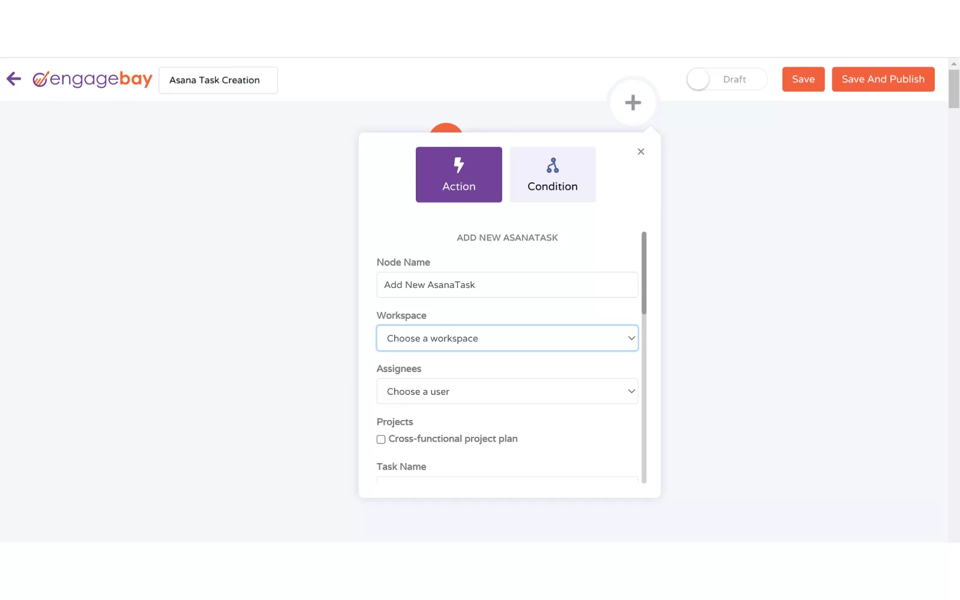
Task: Click the orange trigger node circle
Action: pos(446,127)
